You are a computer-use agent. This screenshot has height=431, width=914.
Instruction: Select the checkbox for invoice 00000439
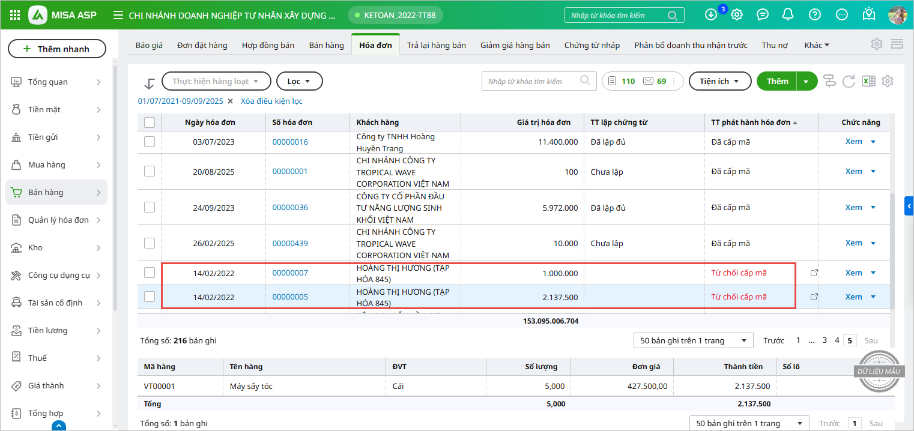point(150,243)
